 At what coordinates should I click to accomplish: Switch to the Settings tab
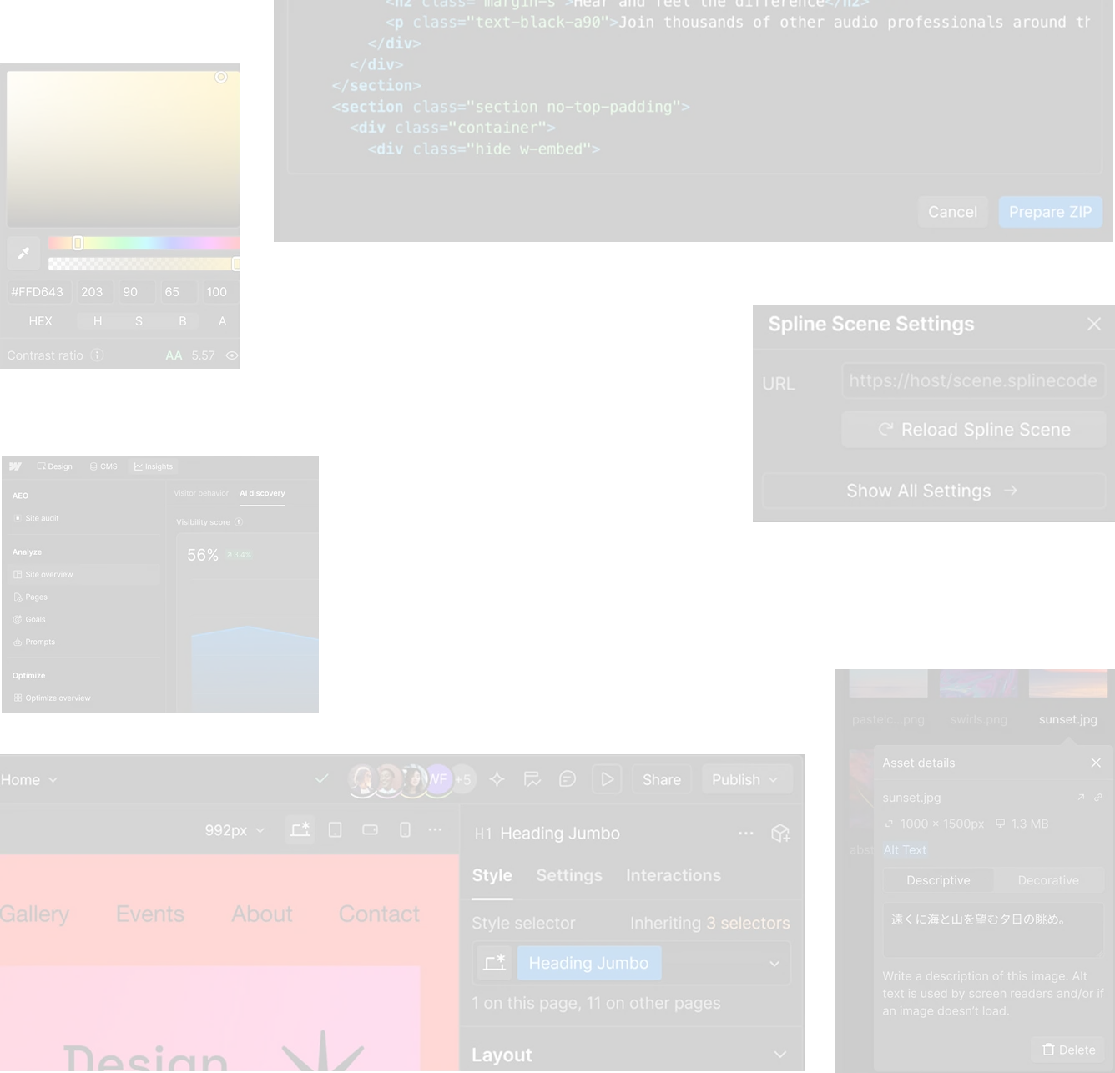[569, 875]
